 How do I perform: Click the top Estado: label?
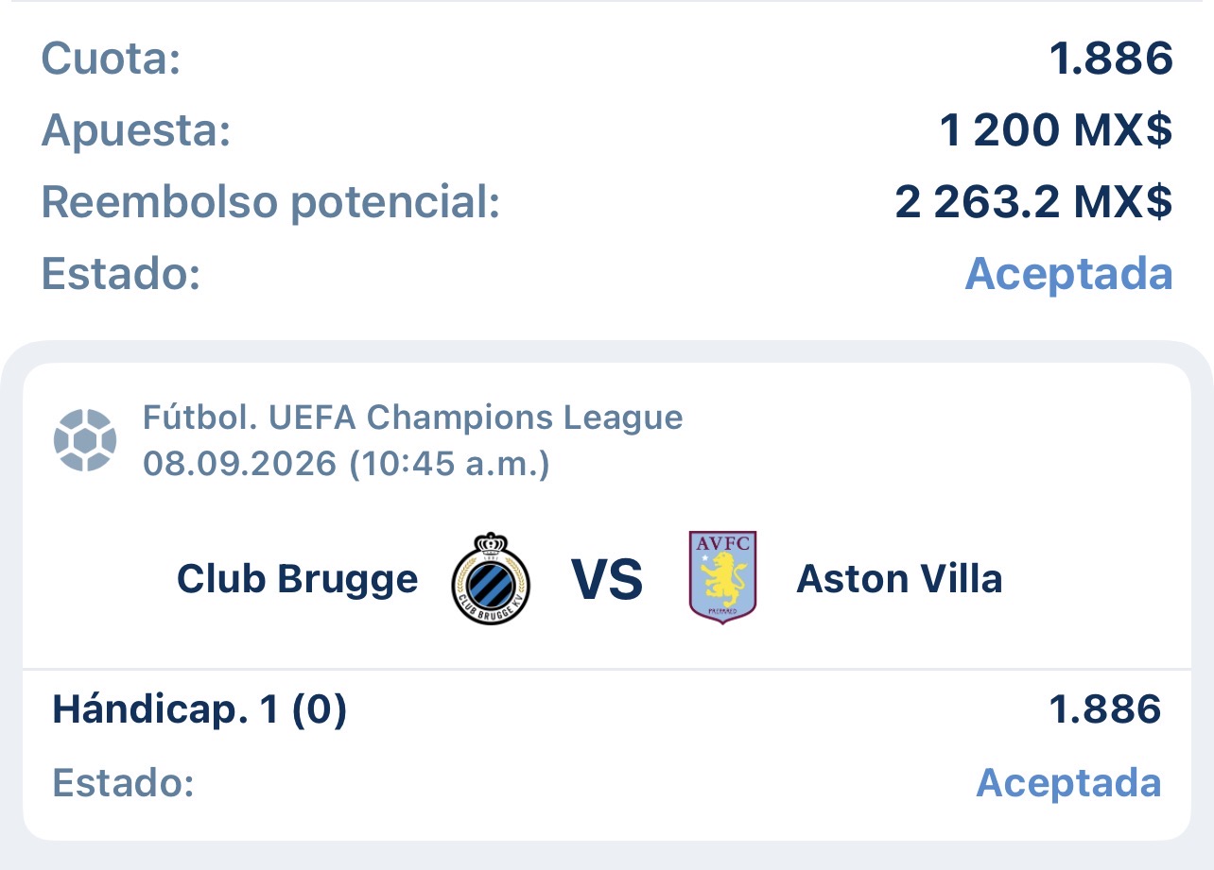[x=121, y=274]
